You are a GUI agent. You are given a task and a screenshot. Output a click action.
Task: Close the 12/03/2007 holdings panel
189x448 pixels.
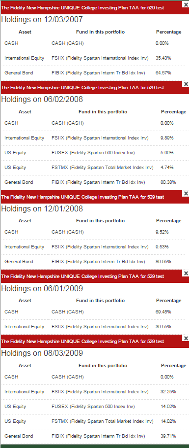pyautogui.click(x=186, y=4)
